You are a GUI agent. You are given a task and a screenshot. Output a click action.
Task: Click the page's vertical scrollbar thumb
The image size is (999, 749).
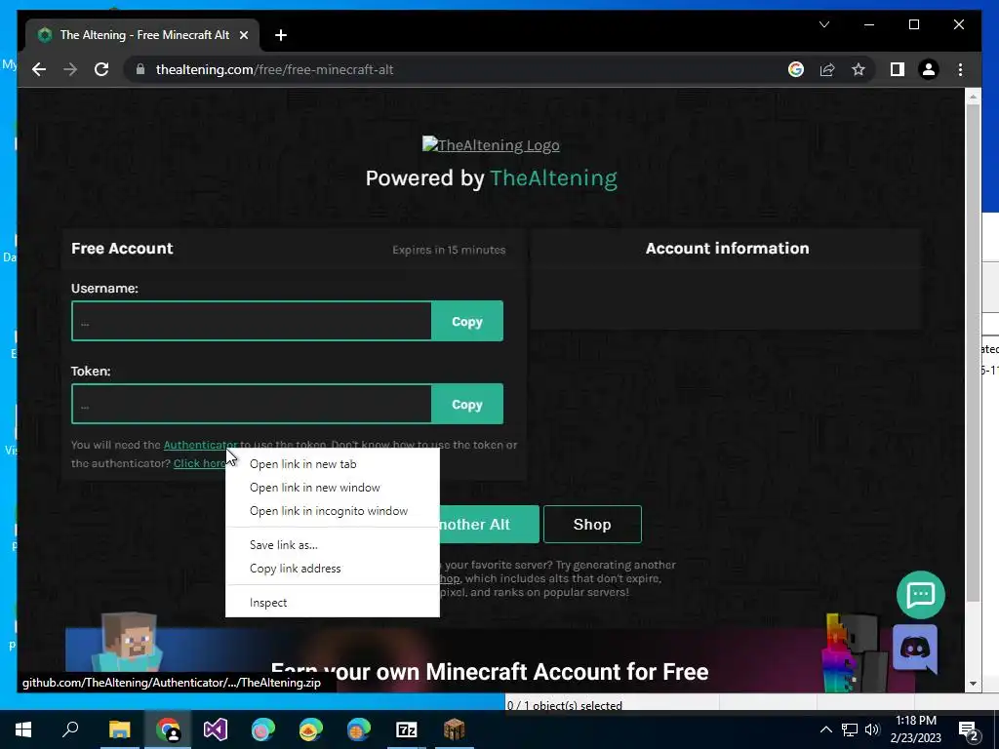click(x=973, y=352)
